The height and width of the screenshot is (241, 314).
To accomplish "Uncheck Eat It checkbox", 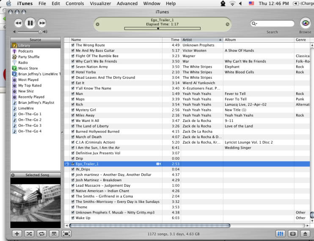I will [x=73, y=83].
